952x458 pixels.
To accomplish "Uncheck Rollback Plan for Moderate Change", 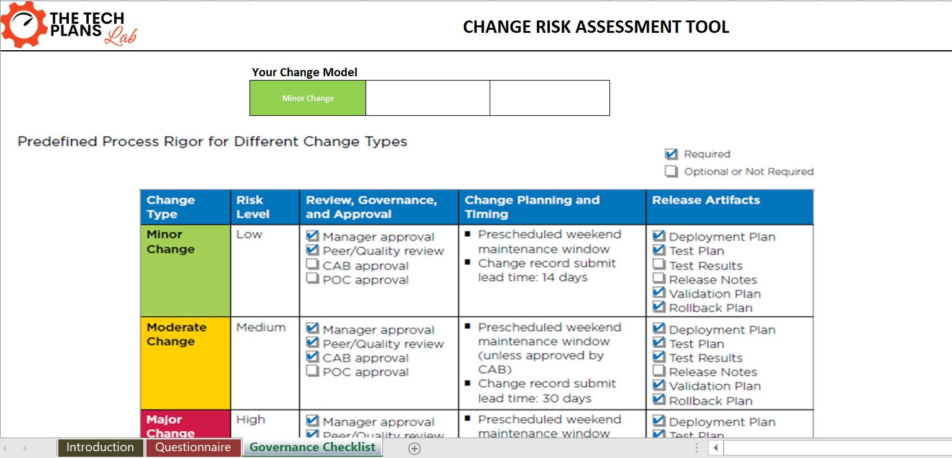I will [659, 401].
